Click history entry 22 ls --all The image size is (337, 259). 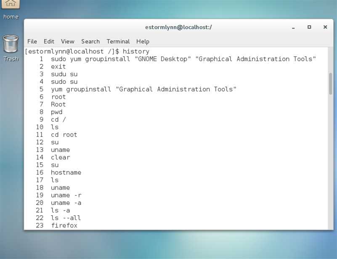58,218
